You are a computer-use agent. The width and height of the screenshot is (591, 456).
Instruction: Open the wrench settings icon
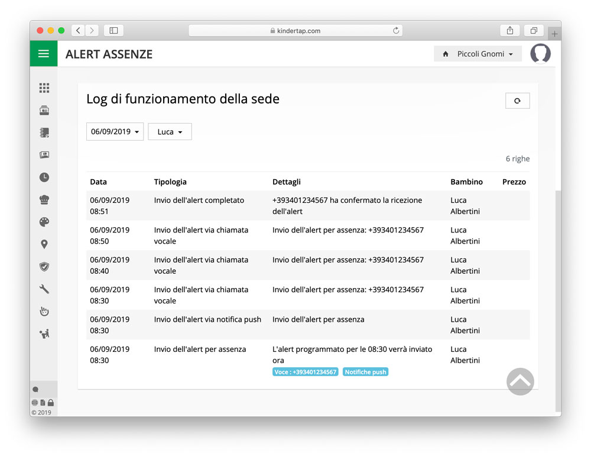tap(44, 289)
